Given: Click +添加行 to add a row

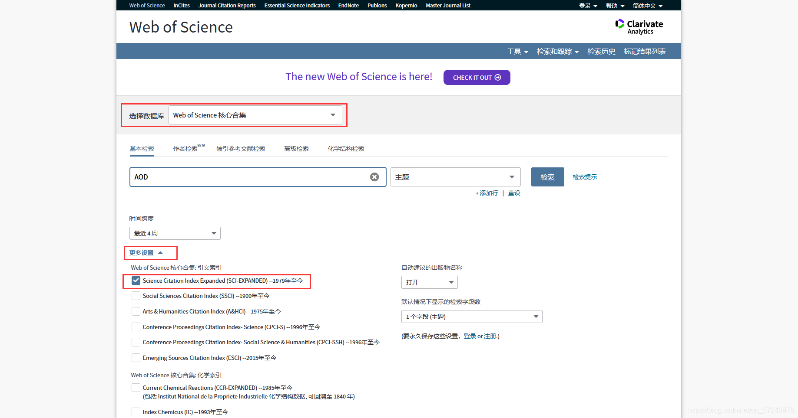Looking at the screenshot, I should (487, 193).
